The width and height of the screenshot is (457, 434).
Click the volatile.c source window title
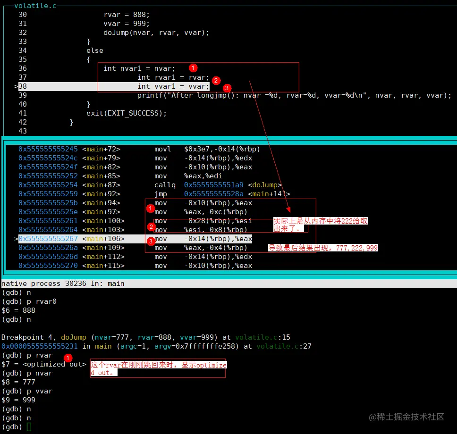point(35,6)
